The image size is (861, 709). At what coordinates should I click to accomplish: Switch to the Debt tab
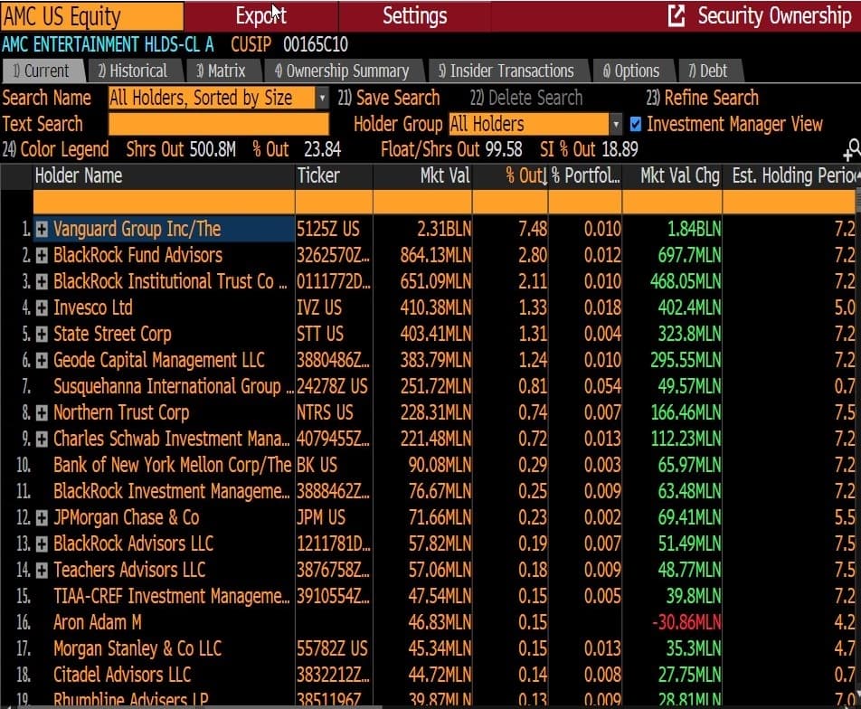(709, 71)
